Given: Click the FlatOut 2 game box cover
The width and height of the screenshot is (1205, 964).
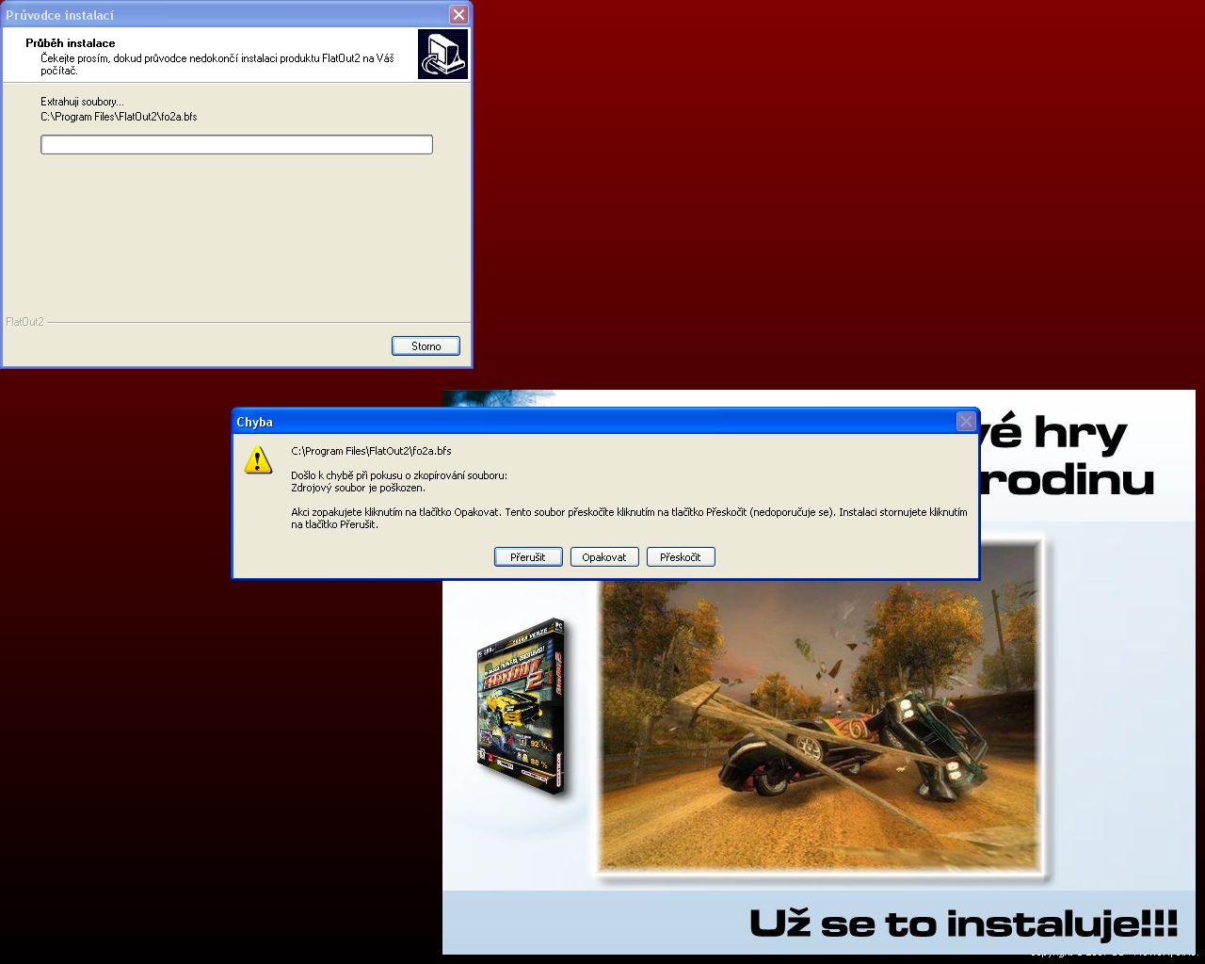Looking at the screenshot, I should coord(521,706).
